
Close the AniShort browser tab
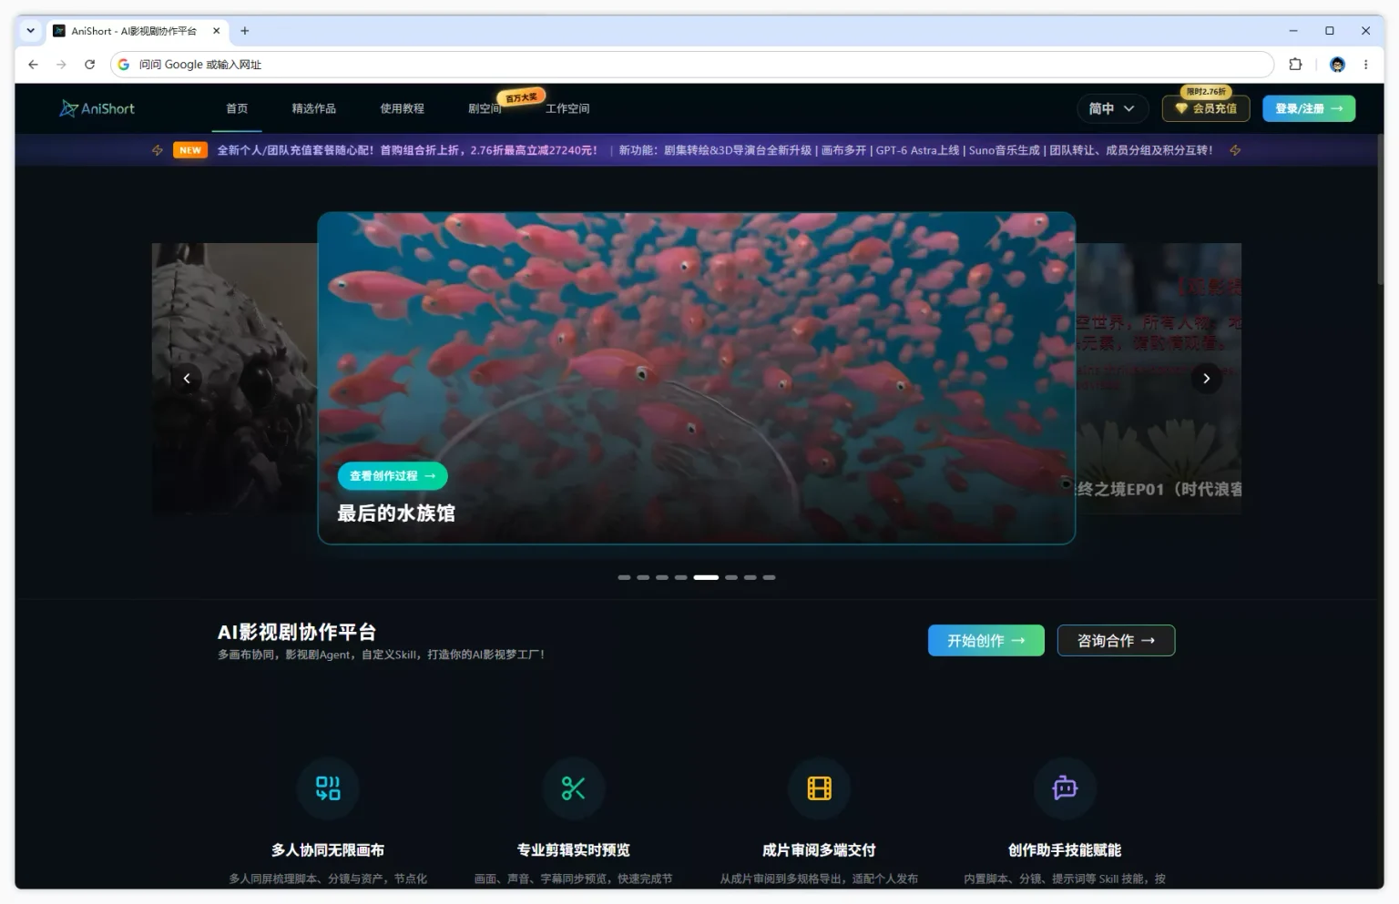pyautogui.click(x=216, y=31)
